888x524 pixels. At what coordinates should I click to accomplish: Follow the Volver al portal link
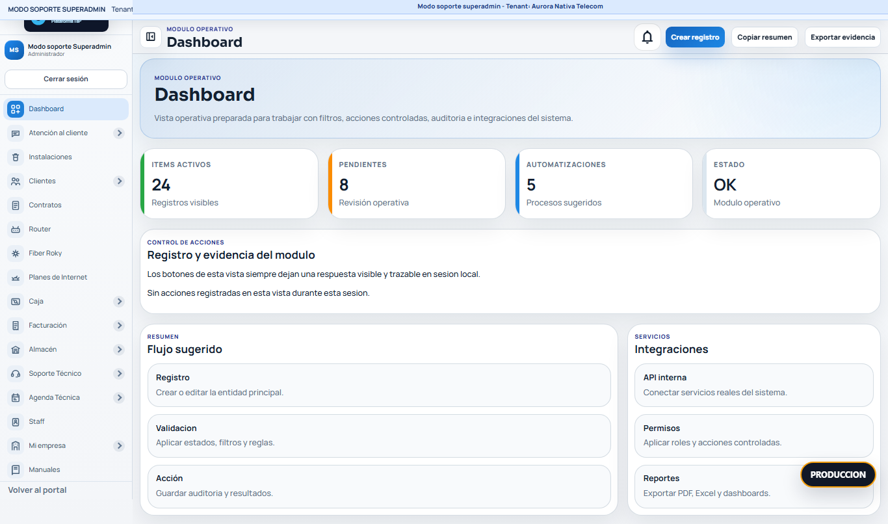[x=37, y=490]
